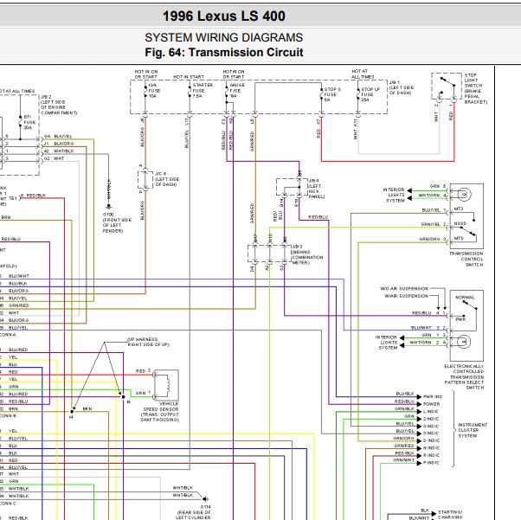
Task: Select the PATTERN SELECT SWITCH component label
Action: point(464,376)
